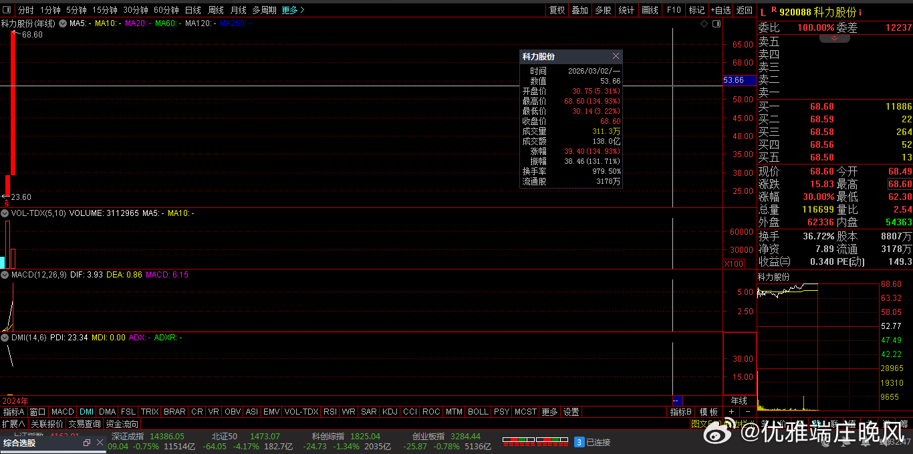The width and height of the screenshot is (913, 454).
Task: Open the 年线 period selector at bottom
Action: [x=739, y=401]
